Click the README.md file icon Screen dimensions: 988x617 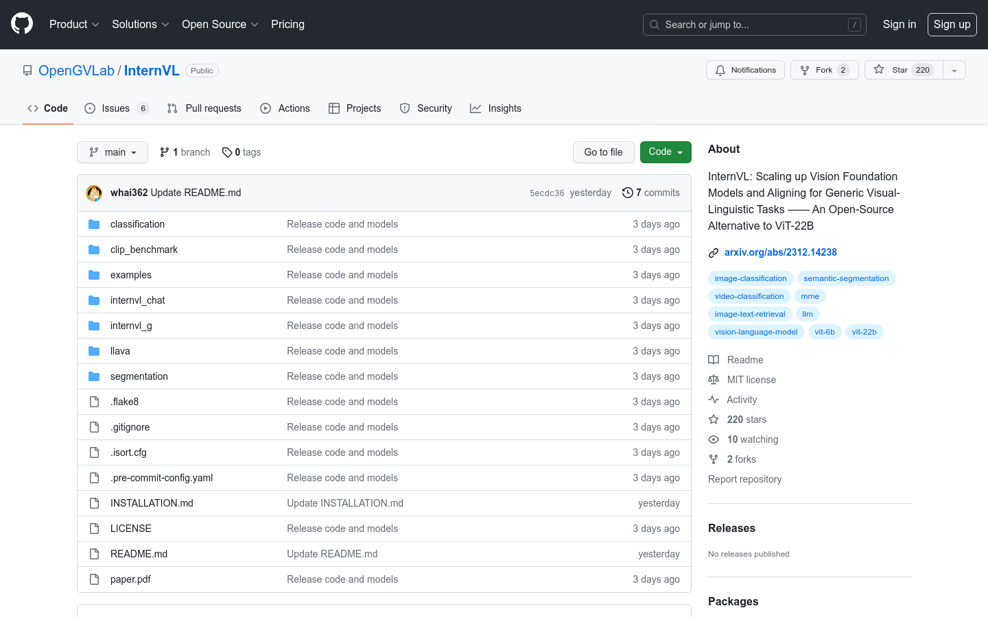point(94,554)
